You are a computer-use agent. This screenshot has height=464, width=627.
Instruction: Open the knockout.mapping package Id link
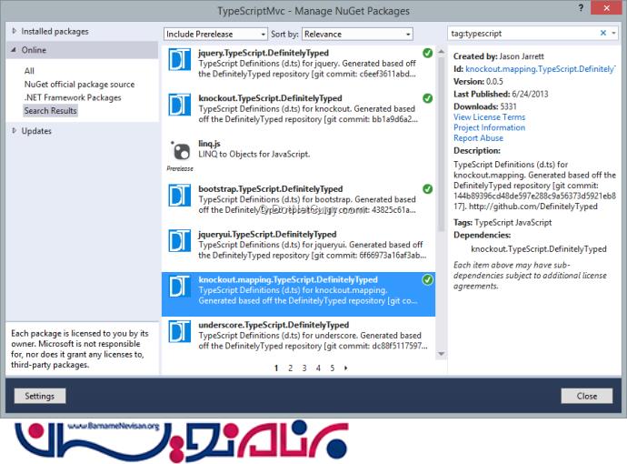tap(541, 69)
